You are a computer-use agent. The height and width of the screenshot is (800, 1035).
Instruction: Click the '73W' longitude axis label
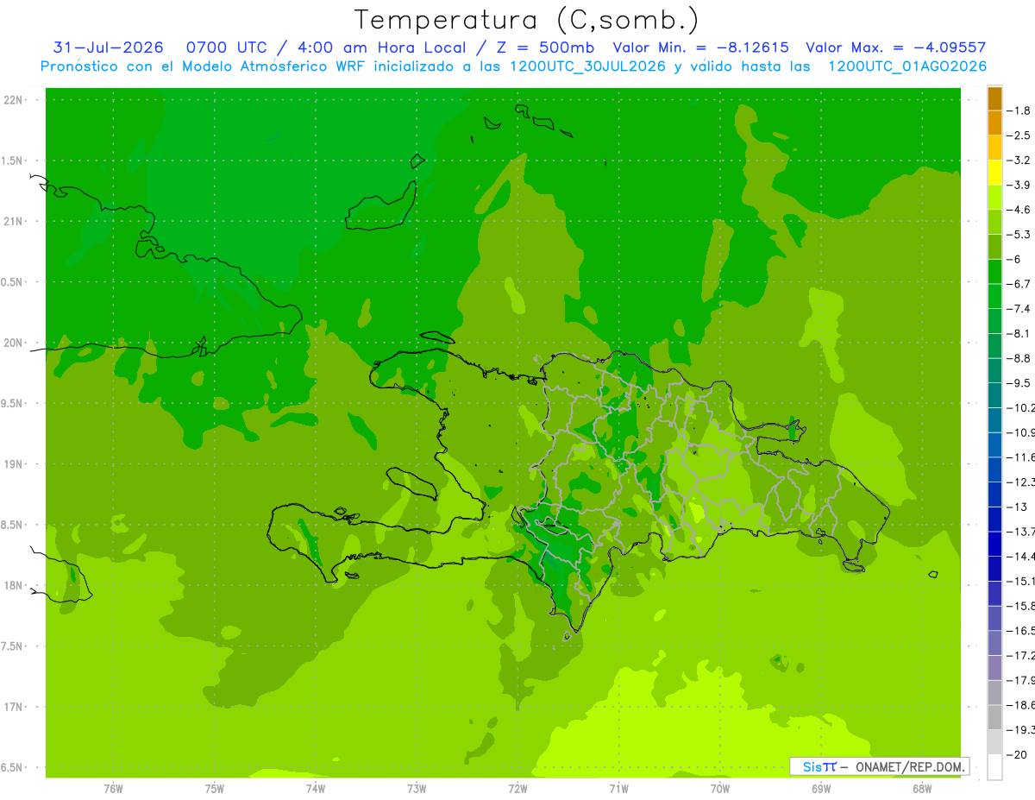(416, 789)
